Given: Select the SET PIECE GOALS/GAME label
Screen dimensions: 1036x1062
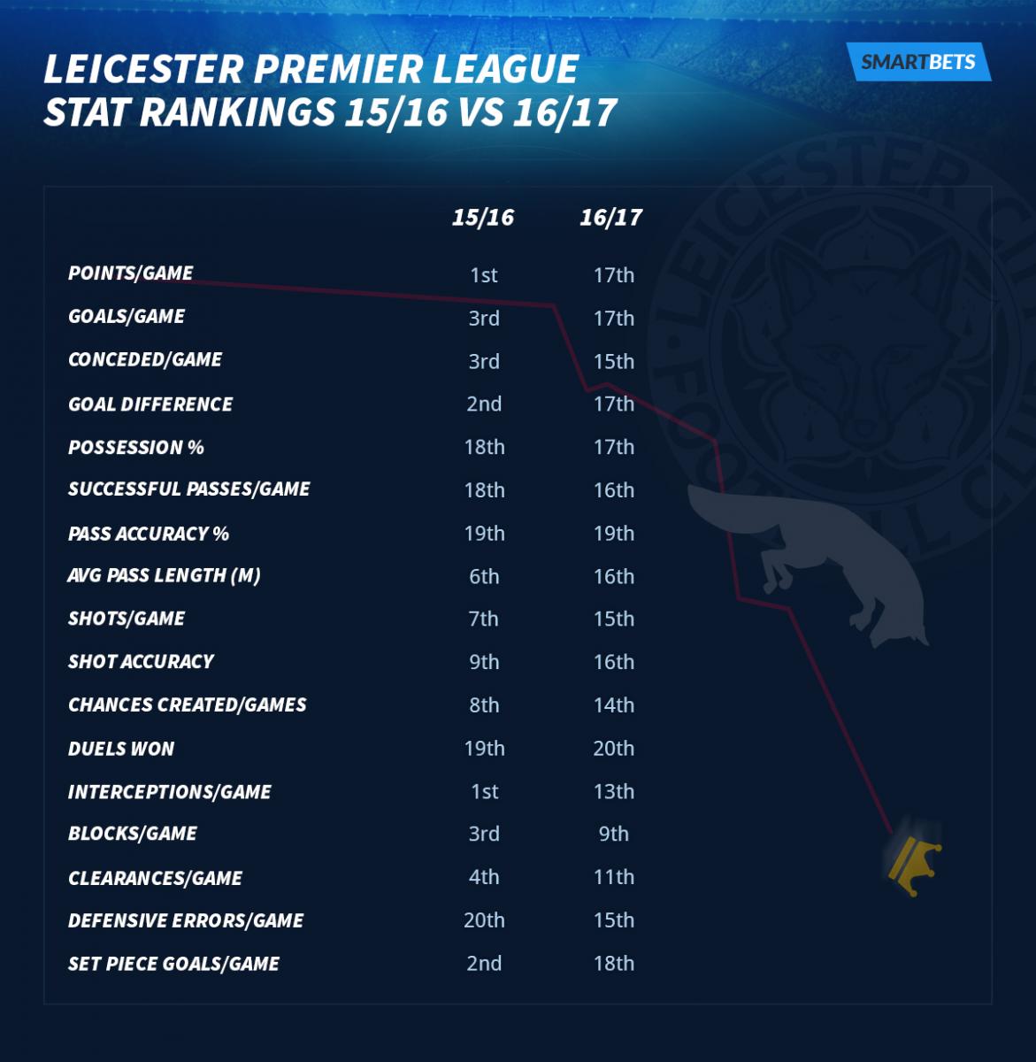Looking at the screenshot, I should [174, 964].
